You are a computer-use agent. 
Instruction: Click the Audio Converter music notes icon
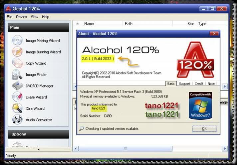(x=17, y=119)
